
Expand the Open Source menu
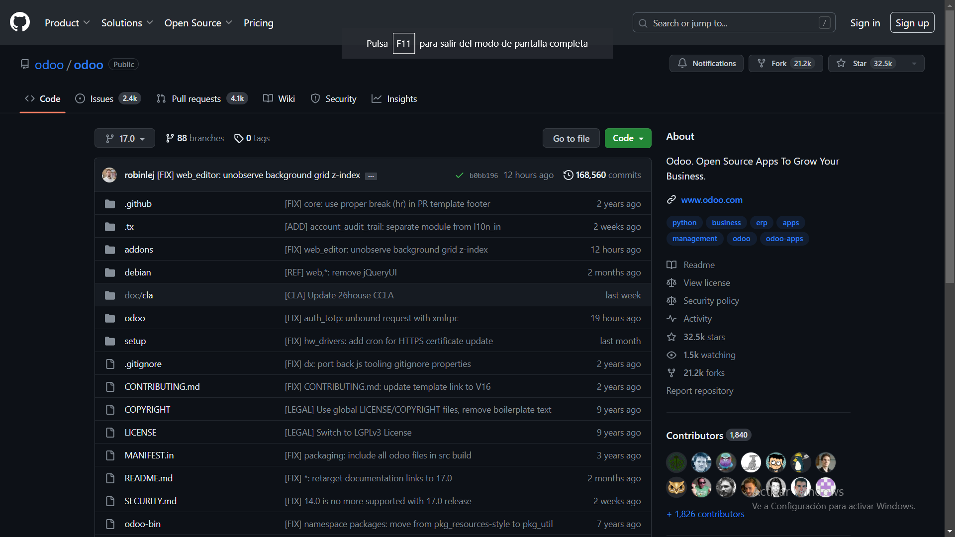pos(198,23)
